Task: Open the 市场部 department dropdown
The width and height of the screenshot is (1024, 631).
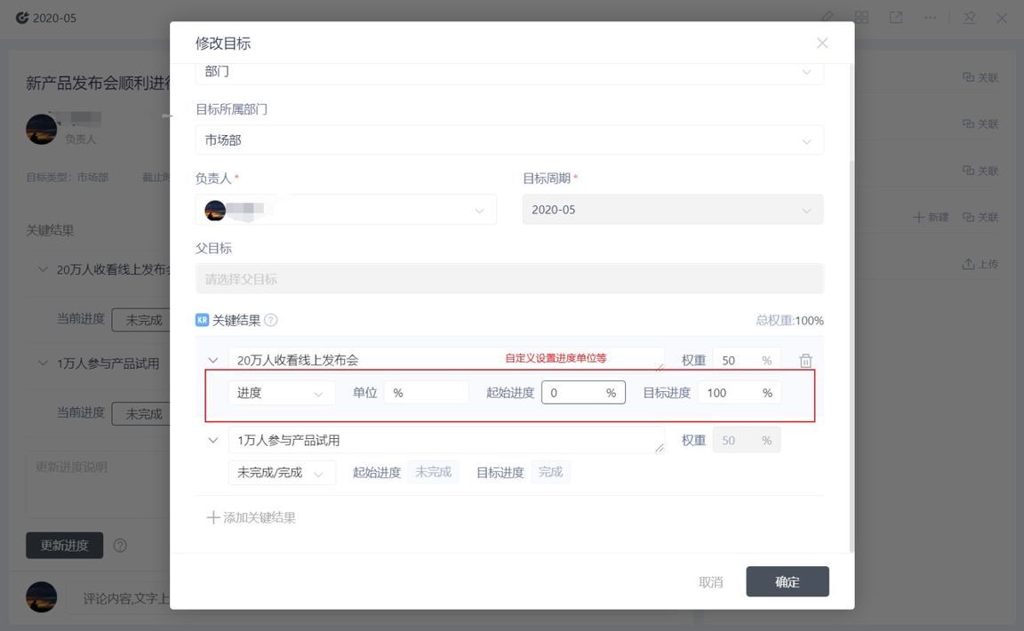Action: point(509,140)
